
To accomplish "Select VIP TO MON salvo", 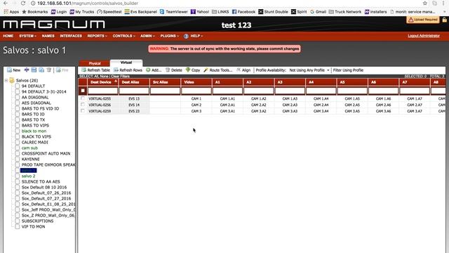I will click(x=33, y=226).
